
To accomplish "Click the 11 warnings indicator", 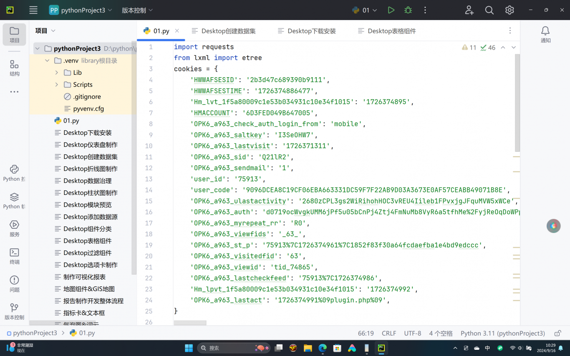I will pyautogui.click(x=469, y=48).
